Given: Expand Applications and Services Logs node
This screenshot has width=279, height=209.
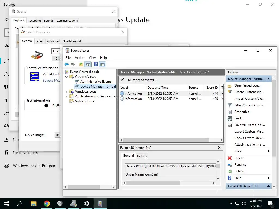Looking at the screenshot, I should 66,97.
